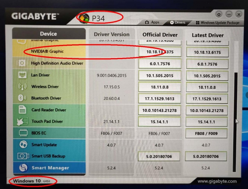The image size is (248, 189).
Task: Click Lan Driver official version 10.1.505.2015
Action: tap(160, 76)
